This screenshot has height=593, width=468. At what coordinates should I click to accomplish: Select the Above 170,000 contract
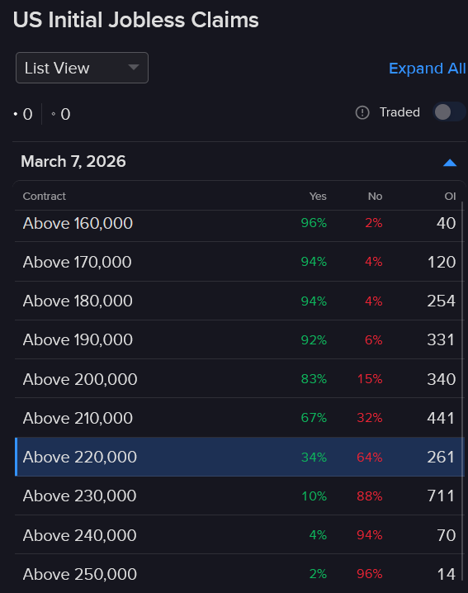pos(77,262)
